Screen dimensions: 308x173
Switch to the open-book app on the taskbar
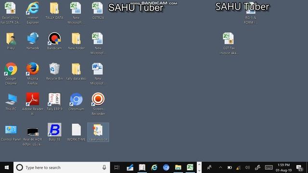[142, 168]
